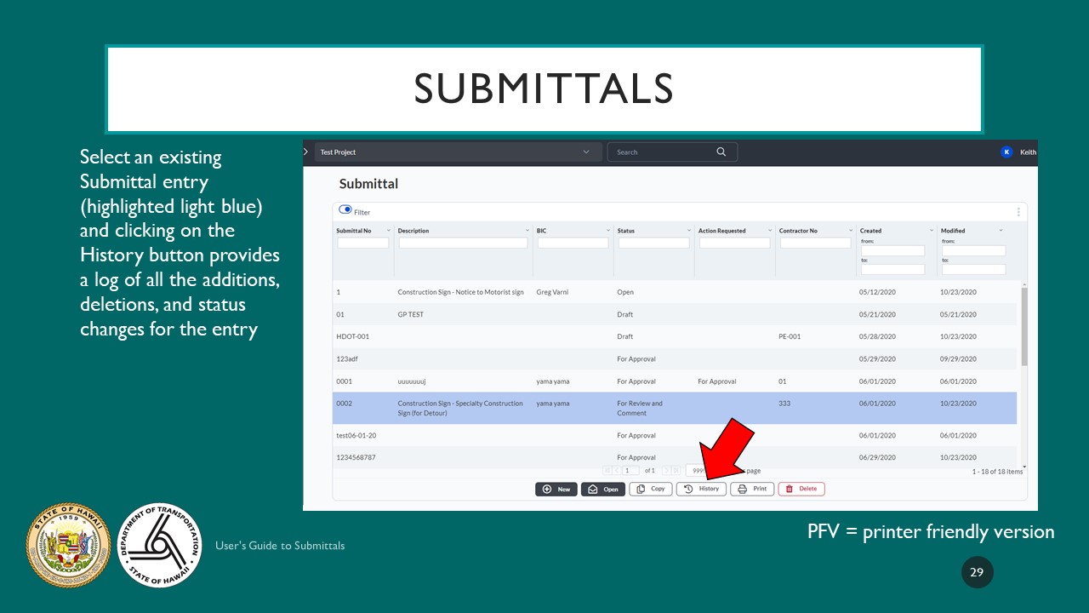Open Submittal No column menu arrow
The width and height of the screenshot is (1089, 613).
click(389, 231)
